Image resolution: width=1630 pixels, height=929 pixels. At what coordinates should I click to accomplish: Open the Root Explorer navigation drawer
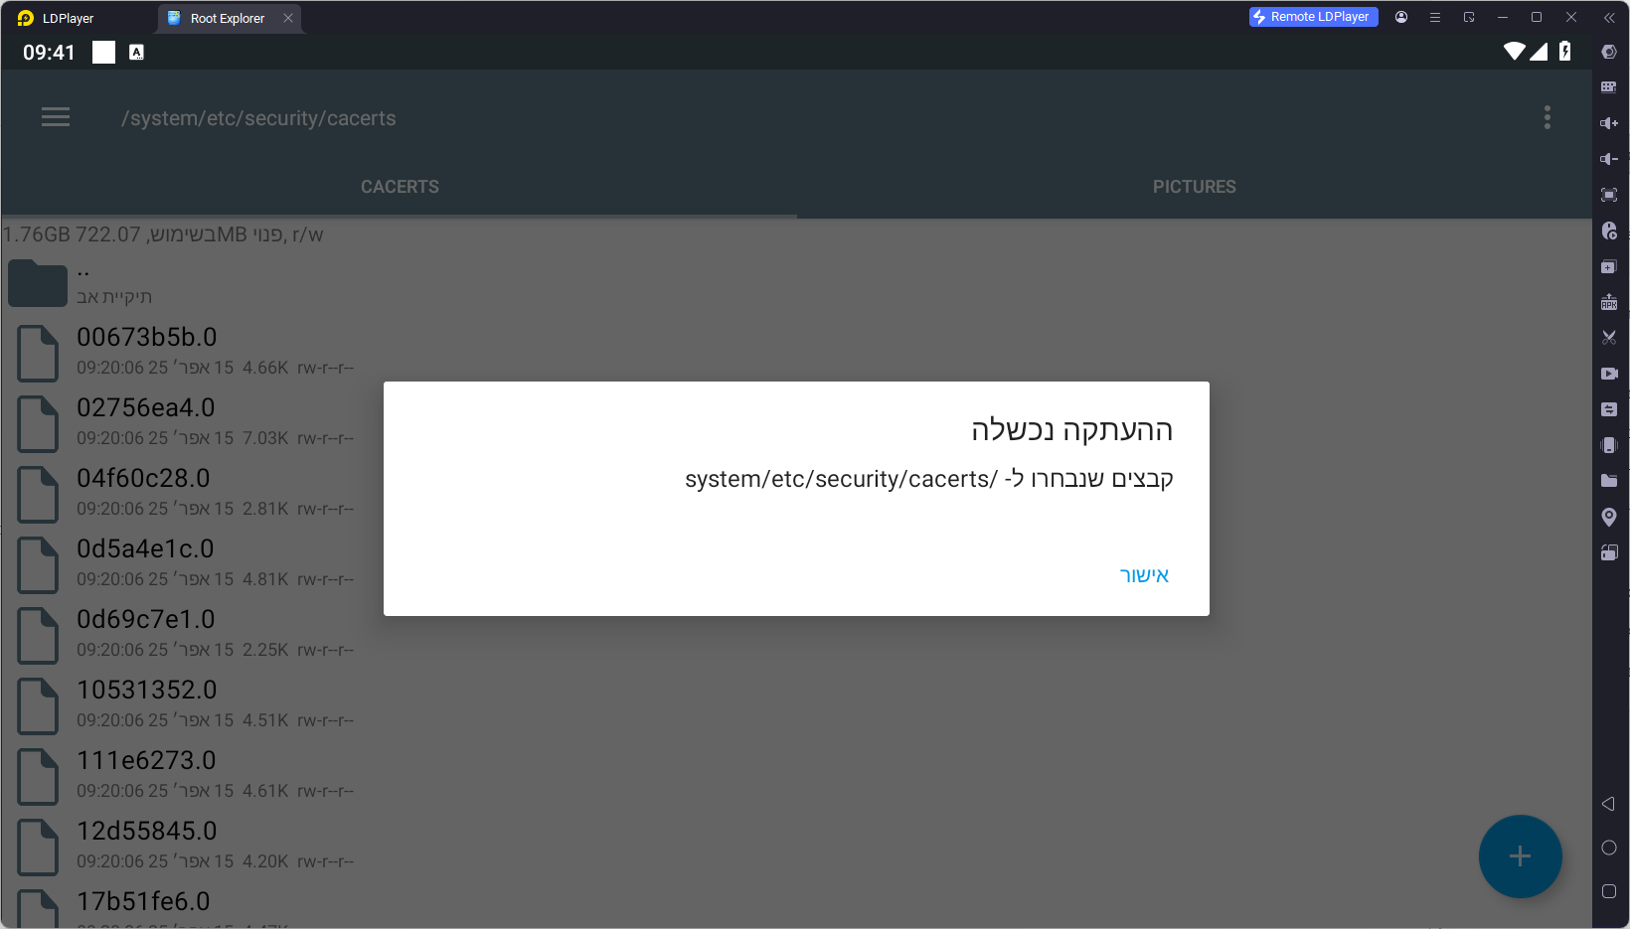(x=56, y=118)
